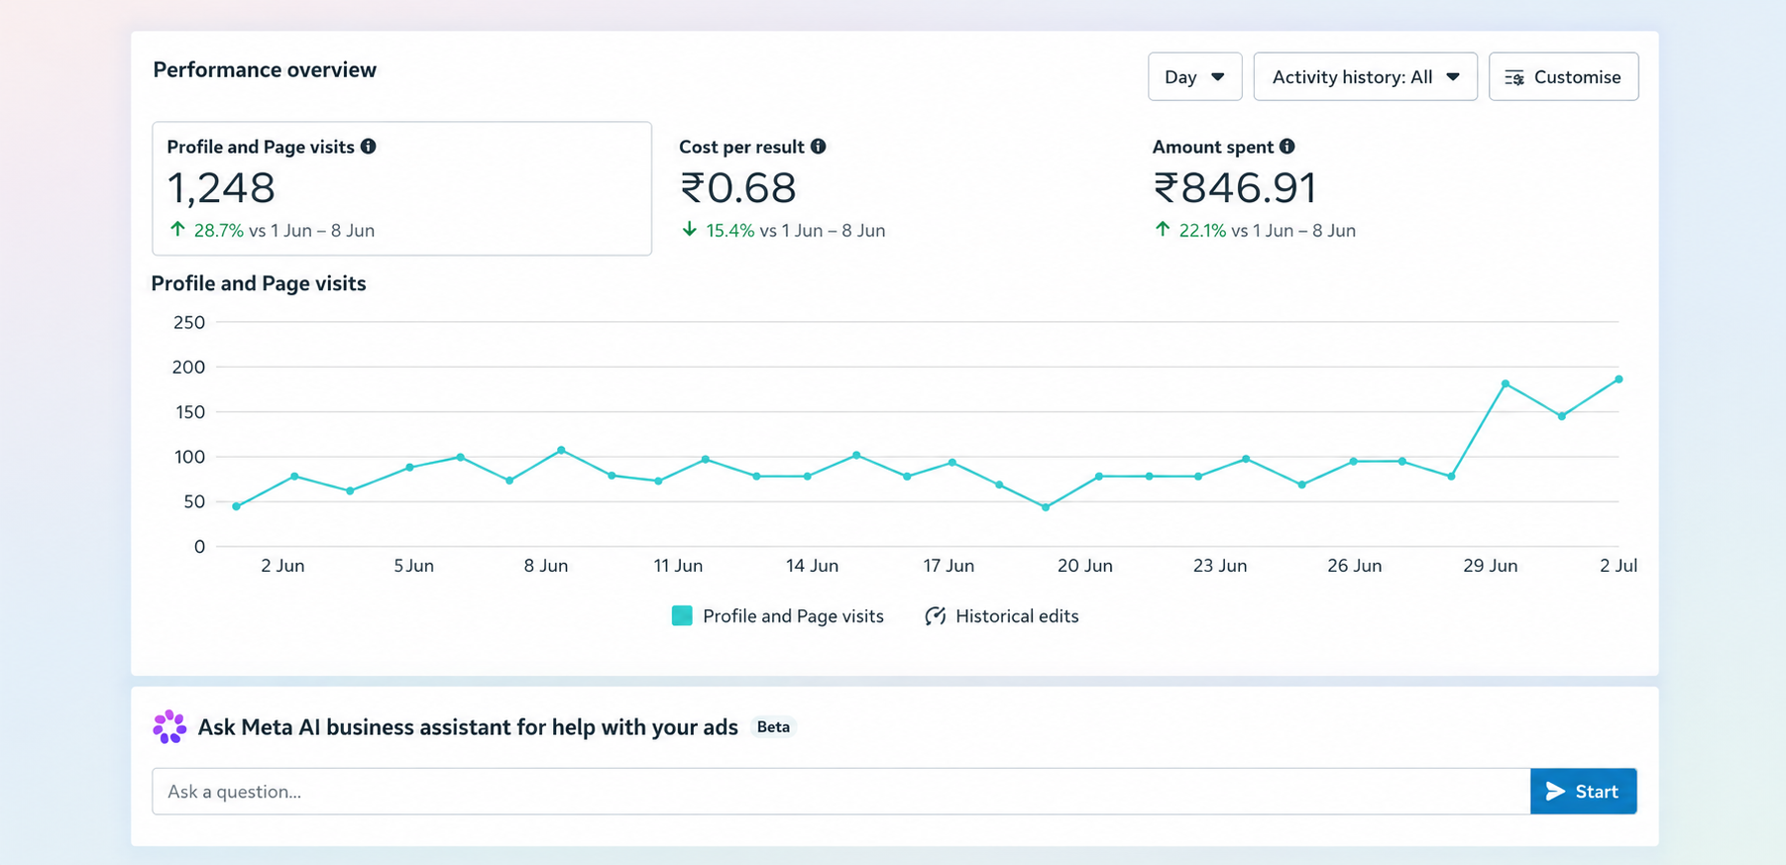The width and height of the screenshot is (1786, 865).
Task: Click the last data point at 2 Jul
Action: [1619, 379]
